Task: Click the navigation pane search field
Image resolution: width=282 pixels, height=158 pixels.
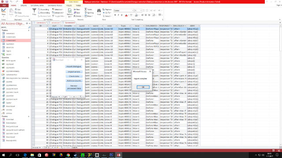Action: [15, 27]
